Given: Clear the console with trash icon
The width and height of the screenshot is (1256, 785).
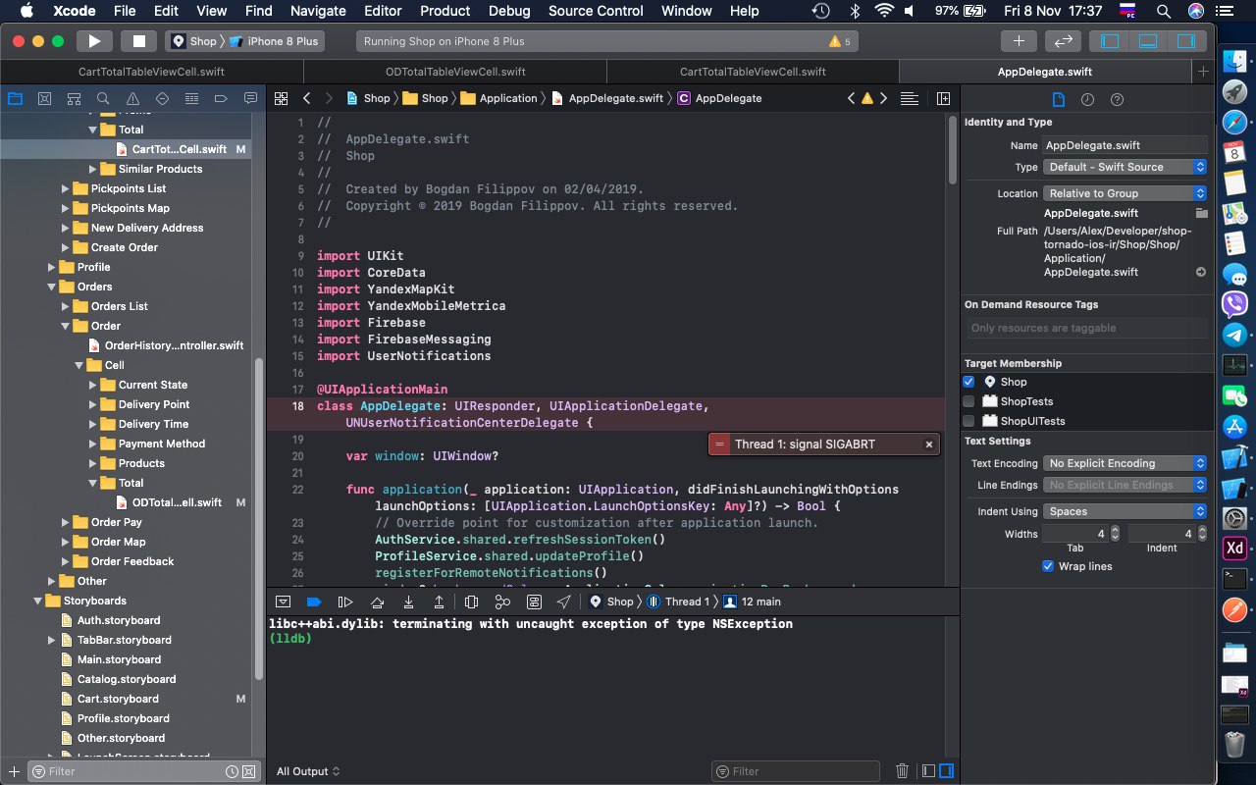Looking at the screenshot, I should click(x=902, y=771).
